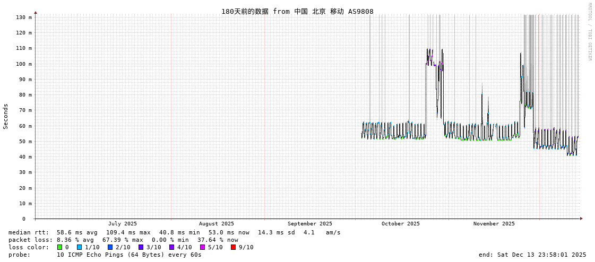Click the July 2025 x-axis label

point(123,224)
